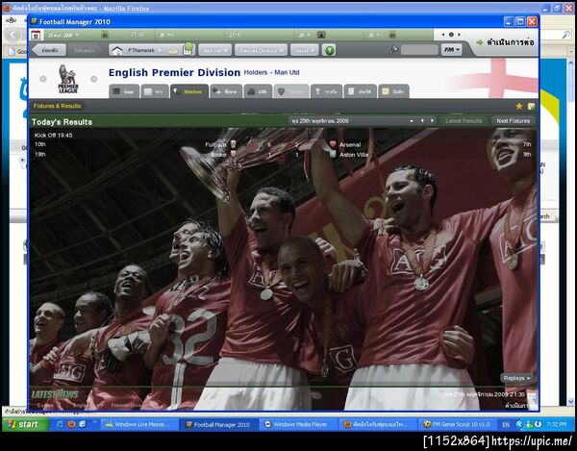The height and width of the screenshot is (451, 577).
Task: Click the search input field in toolbar
Action: click(419, 50)
